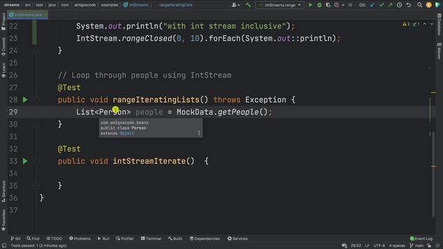The image size is (443, 249).
Task: Open the Structure tool window
Action: click(3, 192)
